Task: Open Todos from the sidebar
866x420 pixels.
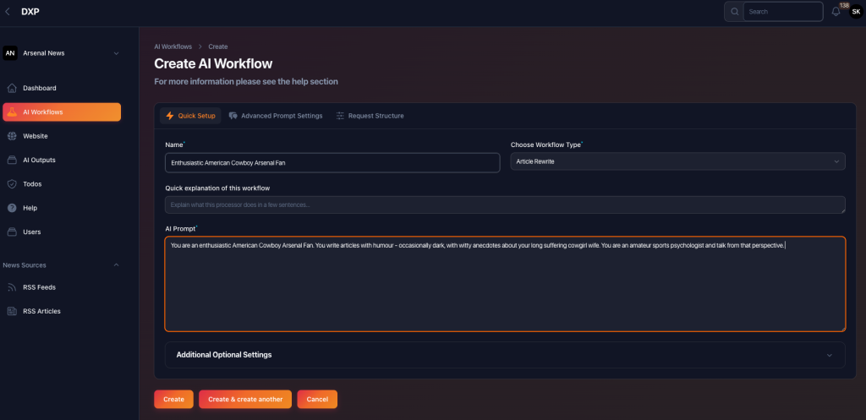Action: point(32,183)
